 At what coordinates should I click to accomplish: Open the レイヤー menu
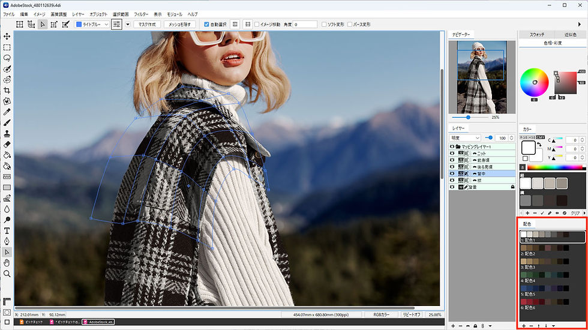(78, 14)
